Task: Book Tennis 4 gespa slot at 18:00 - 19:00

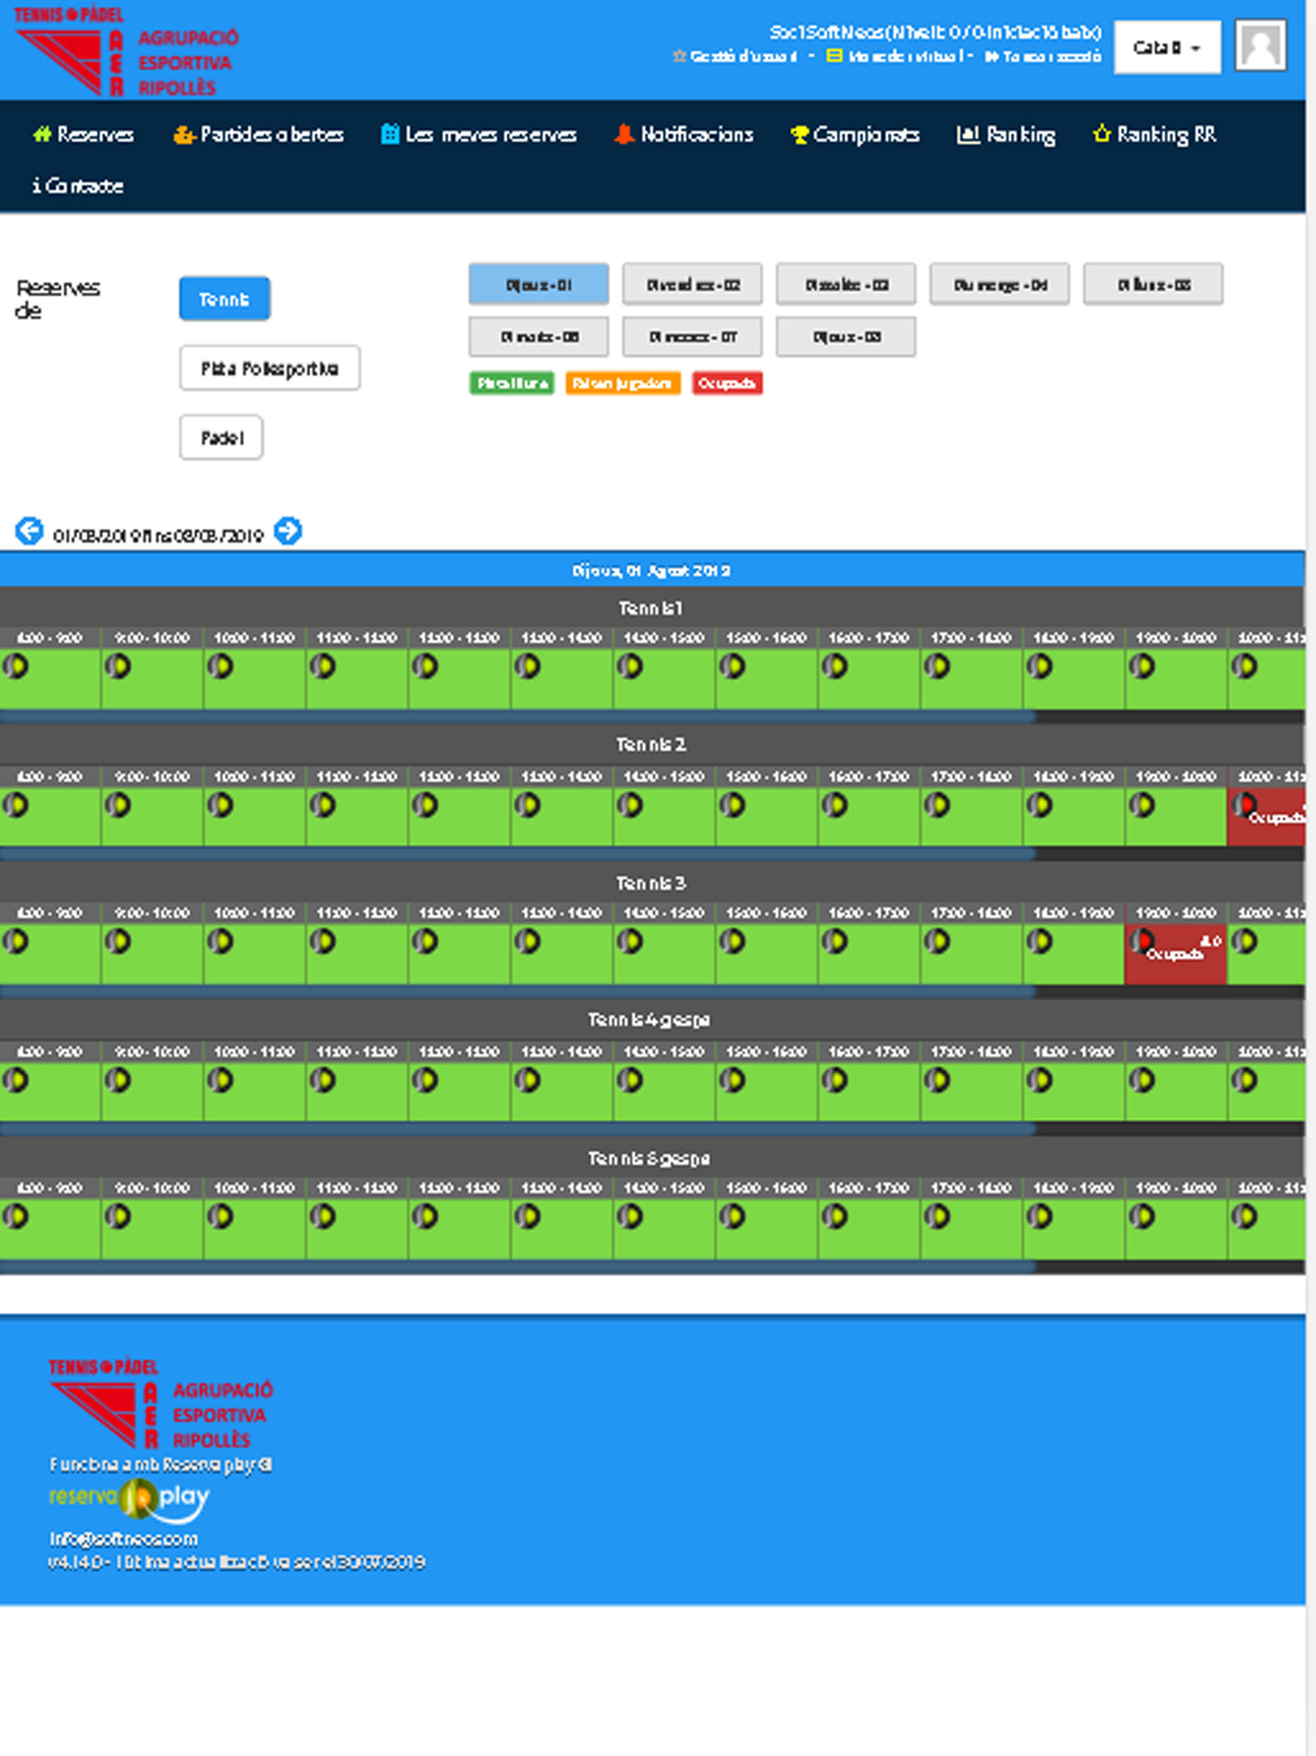Action: point(1074,1092)
